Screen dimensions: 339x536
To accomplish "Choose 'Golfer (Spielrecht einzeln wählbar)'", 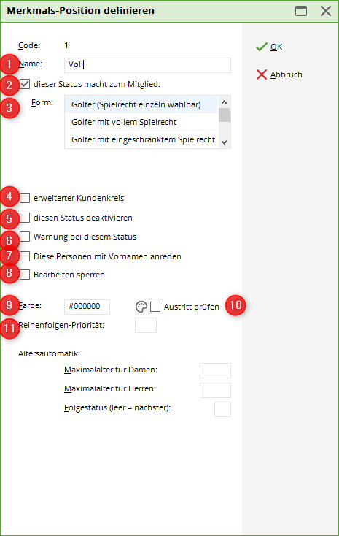I will pyautogui.click(x=141, y=104).
